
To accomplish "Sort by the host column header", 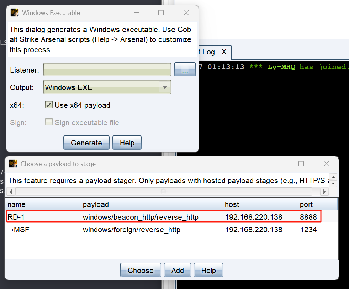I will pos(259,204).
